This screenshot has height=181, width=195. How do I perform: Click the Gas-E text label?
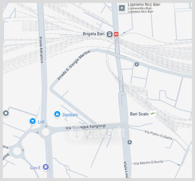35,168
